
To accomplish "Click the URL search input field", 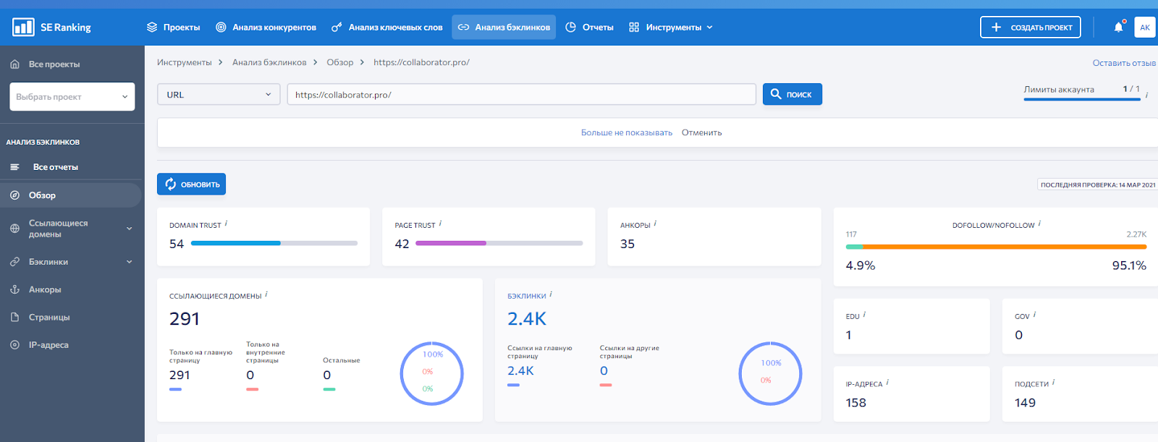I will [x=521, y=95].
